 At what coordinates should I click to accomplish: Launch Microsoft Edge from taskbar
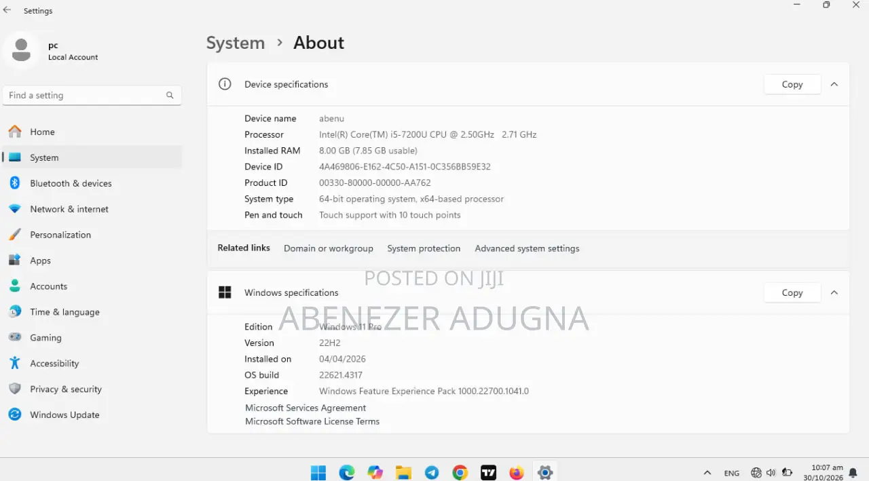point(346,472)
